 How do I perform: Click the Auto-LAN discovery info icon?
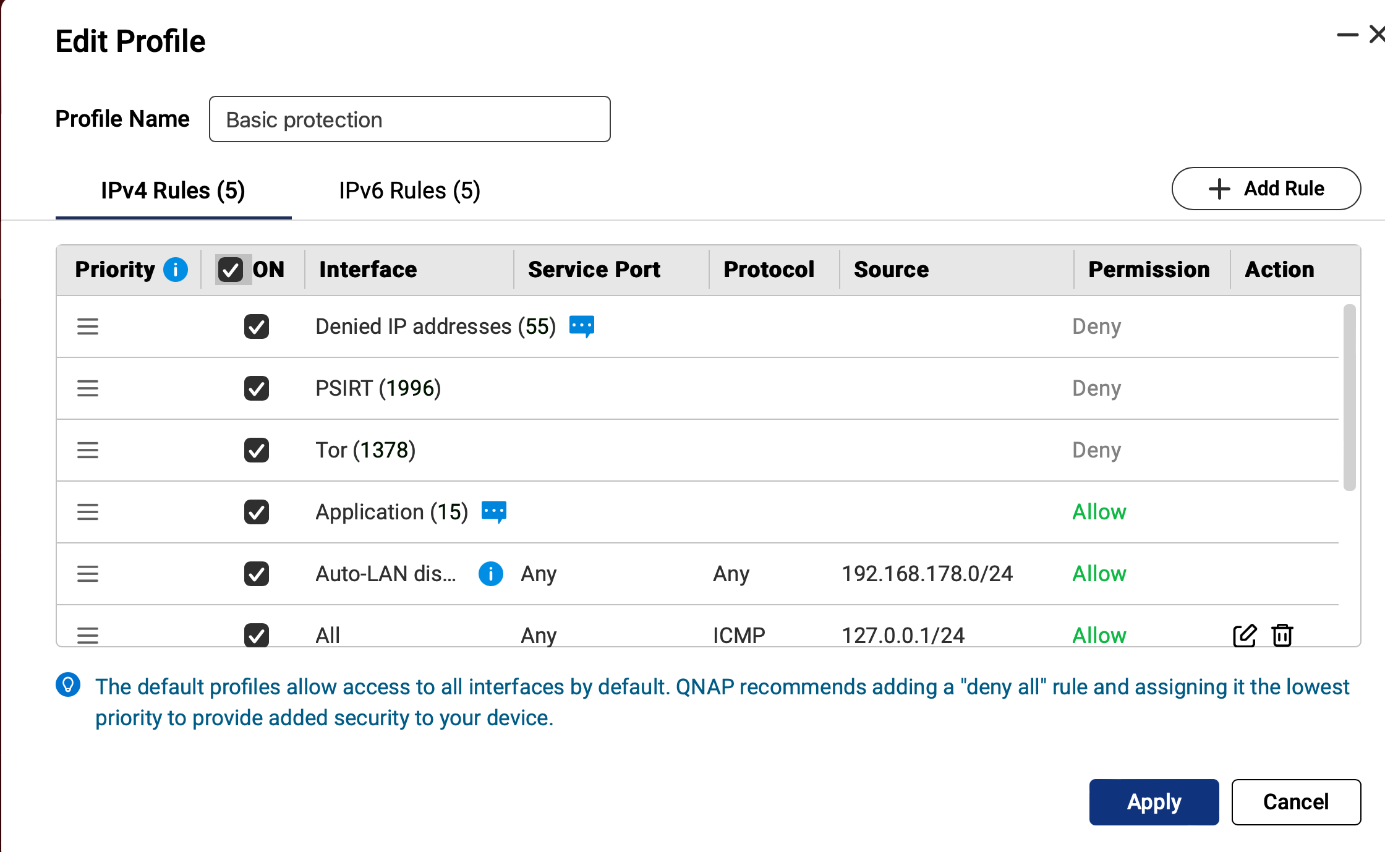(x=490, y=574)
